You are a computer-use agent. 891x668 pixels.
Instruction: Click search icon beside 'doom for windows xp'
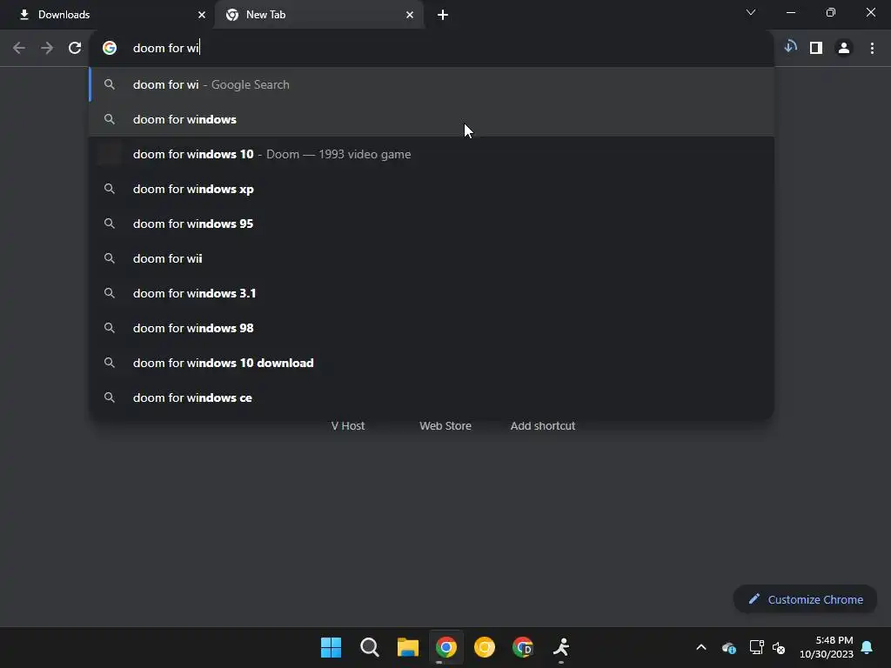(109, 189)
